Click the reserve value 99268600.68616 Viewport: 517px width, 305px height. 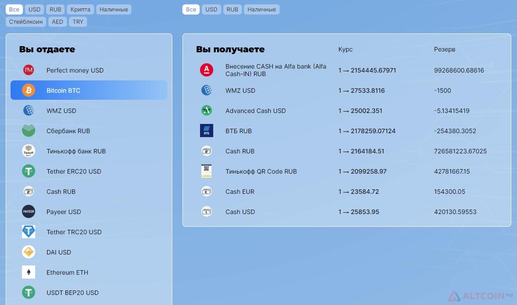459,70
